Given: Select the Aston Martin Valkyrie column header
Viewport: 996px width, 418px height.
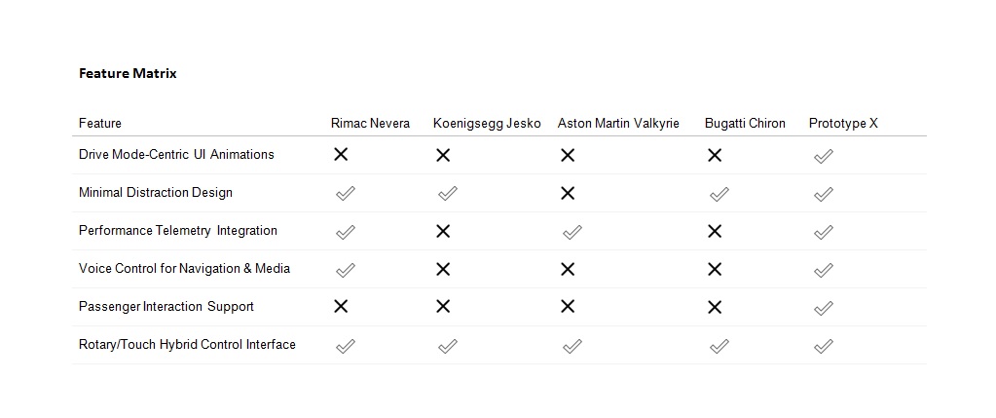Looking at the screenshot, I should pyautogui.click(x=618, y=123).
